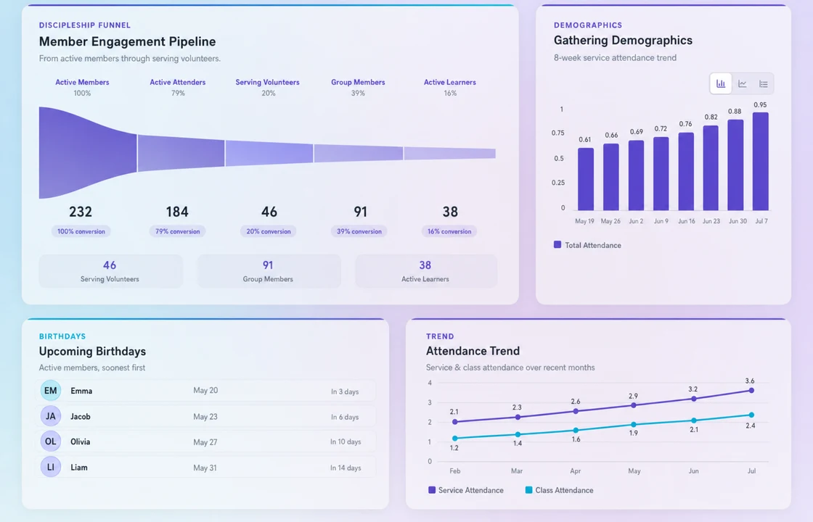Switch Gathering Demographics to bar chart view

pos(721,84)
